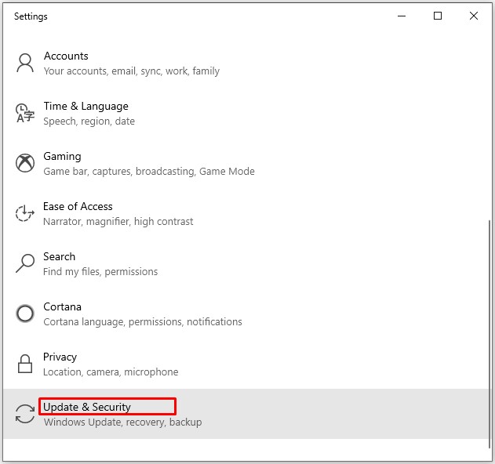This screenshot has height=464, width=495.
Task: Click the Ease of Access icon
Action: [x=25, y=213]
